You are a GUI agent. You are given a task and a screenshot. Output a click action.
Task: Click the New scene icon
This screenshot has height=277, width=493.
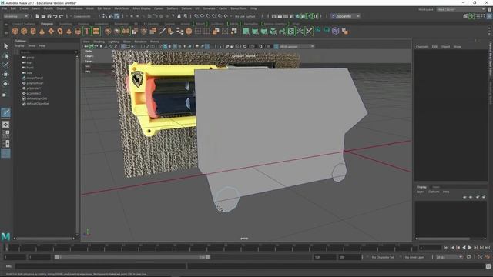point(37,16)
